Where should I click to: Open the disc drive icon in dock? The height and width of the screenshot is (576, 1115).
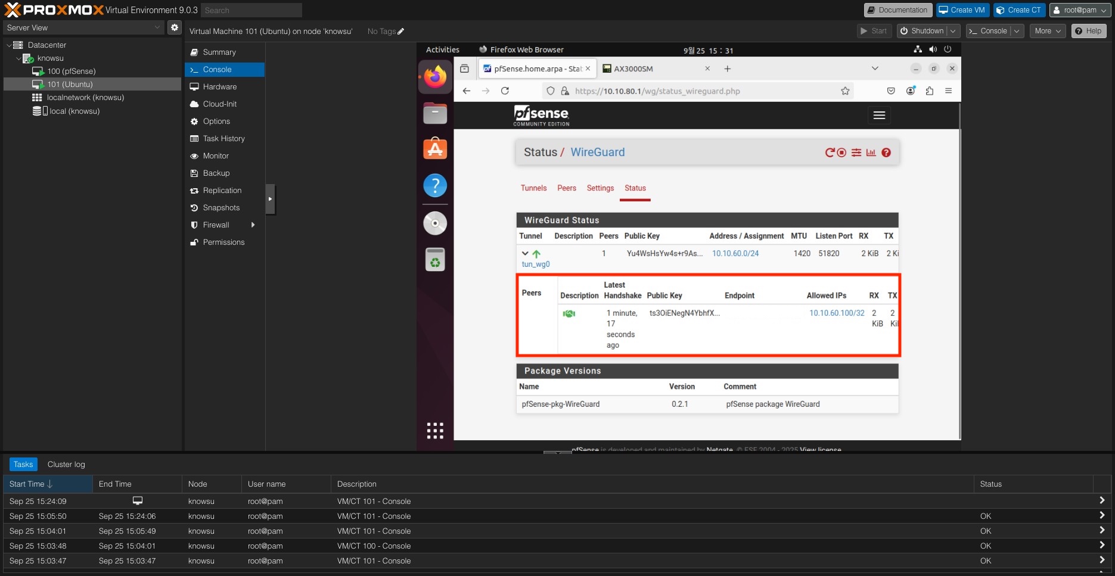tap(435, 223)
